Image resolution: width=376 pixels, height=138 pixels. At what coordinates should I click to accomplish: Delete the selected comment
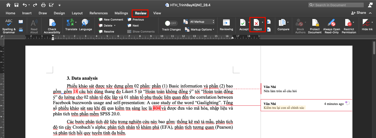click(x=105, y=26)
